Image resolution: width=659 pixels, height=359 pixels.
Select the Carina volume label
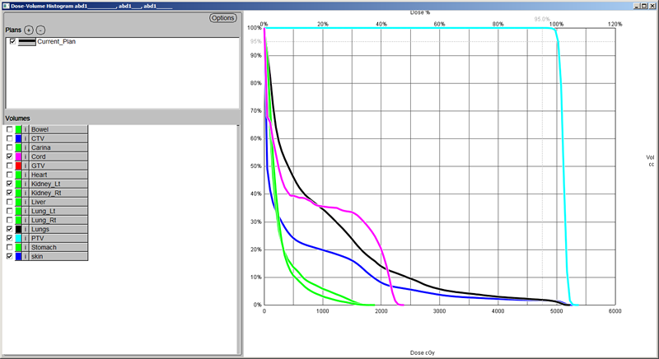coord(58,147)
